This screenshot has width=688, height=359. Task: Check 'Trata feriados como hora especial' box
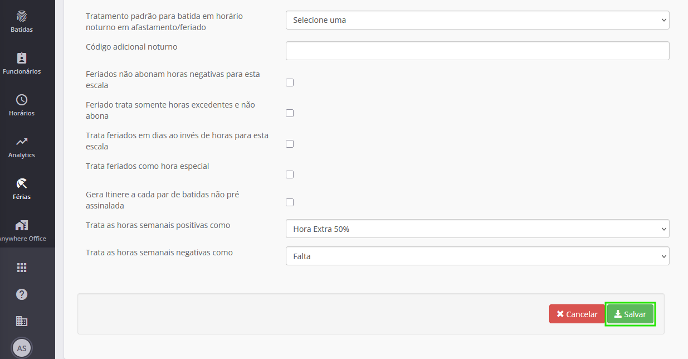[x=290, y=174]
